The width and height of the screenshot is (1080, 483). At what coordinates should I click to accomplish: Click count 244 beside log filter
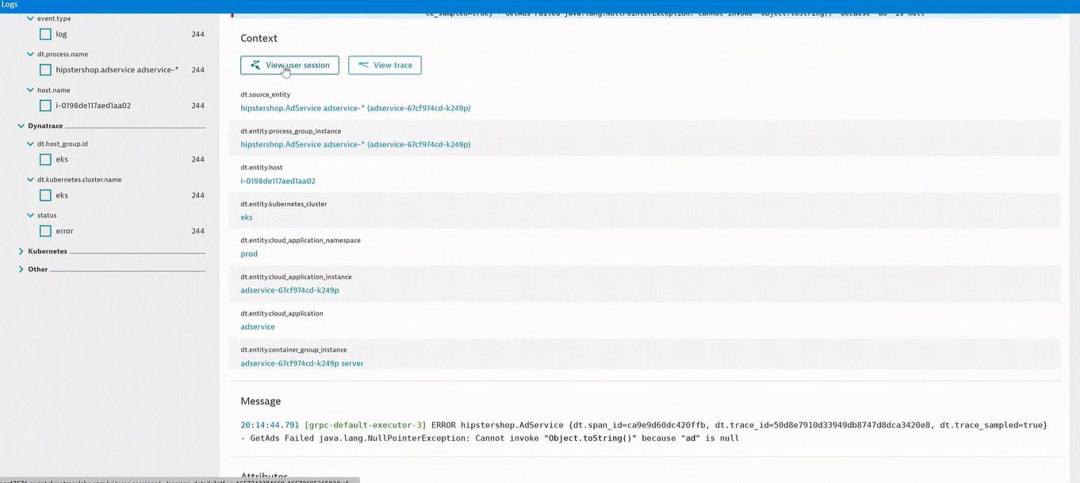(x=198, y=34)
